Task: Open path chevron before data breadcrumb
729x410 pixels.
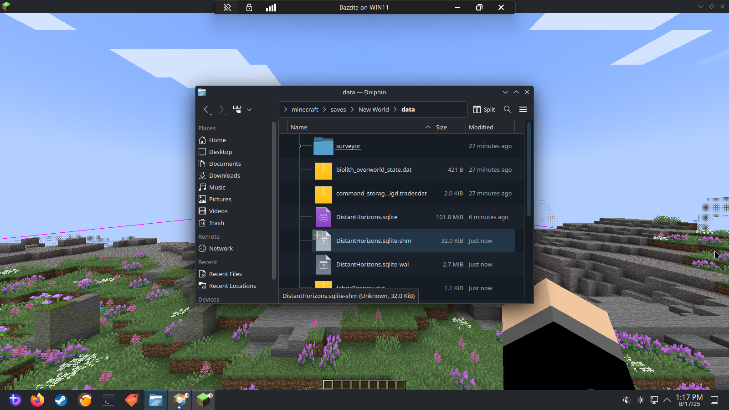Action: coord(395,109)
